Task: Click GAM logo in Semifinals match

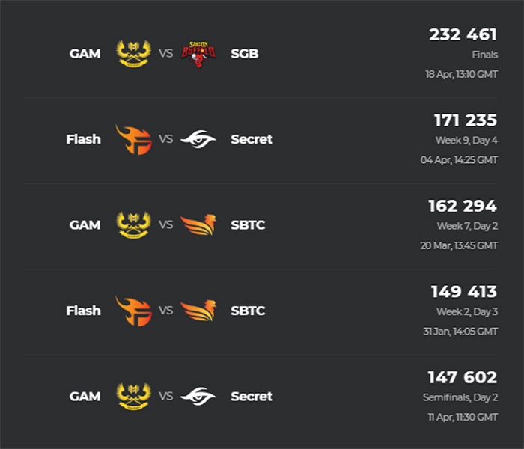Action: tap(134, 396)
